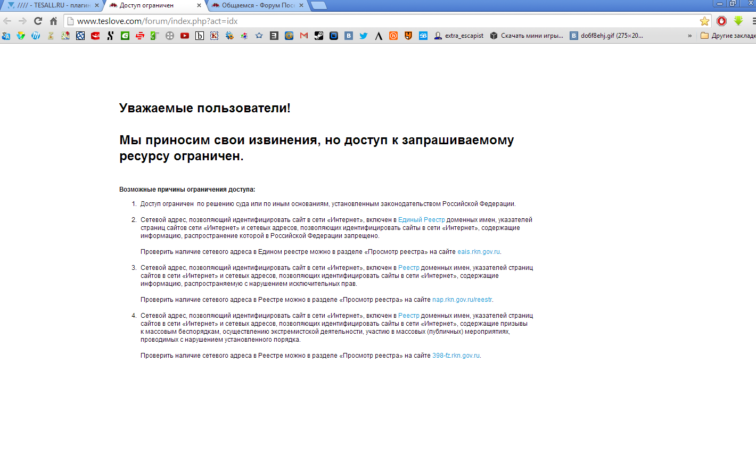Open the Скачать мини игры bookmark
Viewport: 756px width, 453px height.
click(527, 36)
